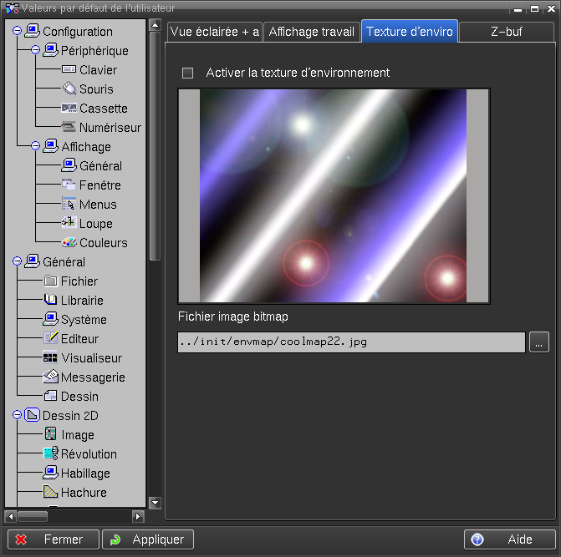
Task: Switch to the Vue éclairée tab
Action: click(x=215, y=32)
